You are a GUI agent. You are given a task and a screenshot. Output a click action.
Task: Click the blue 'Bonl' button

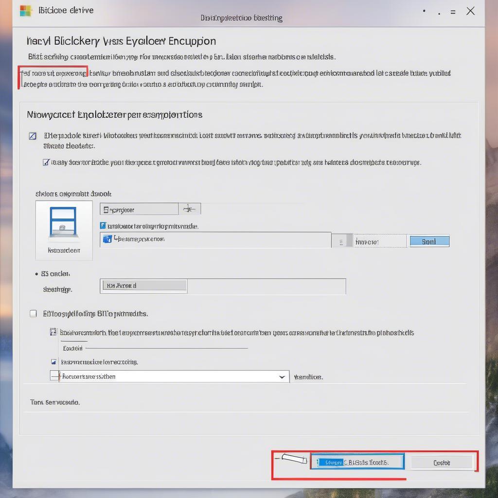pos(429,241)
